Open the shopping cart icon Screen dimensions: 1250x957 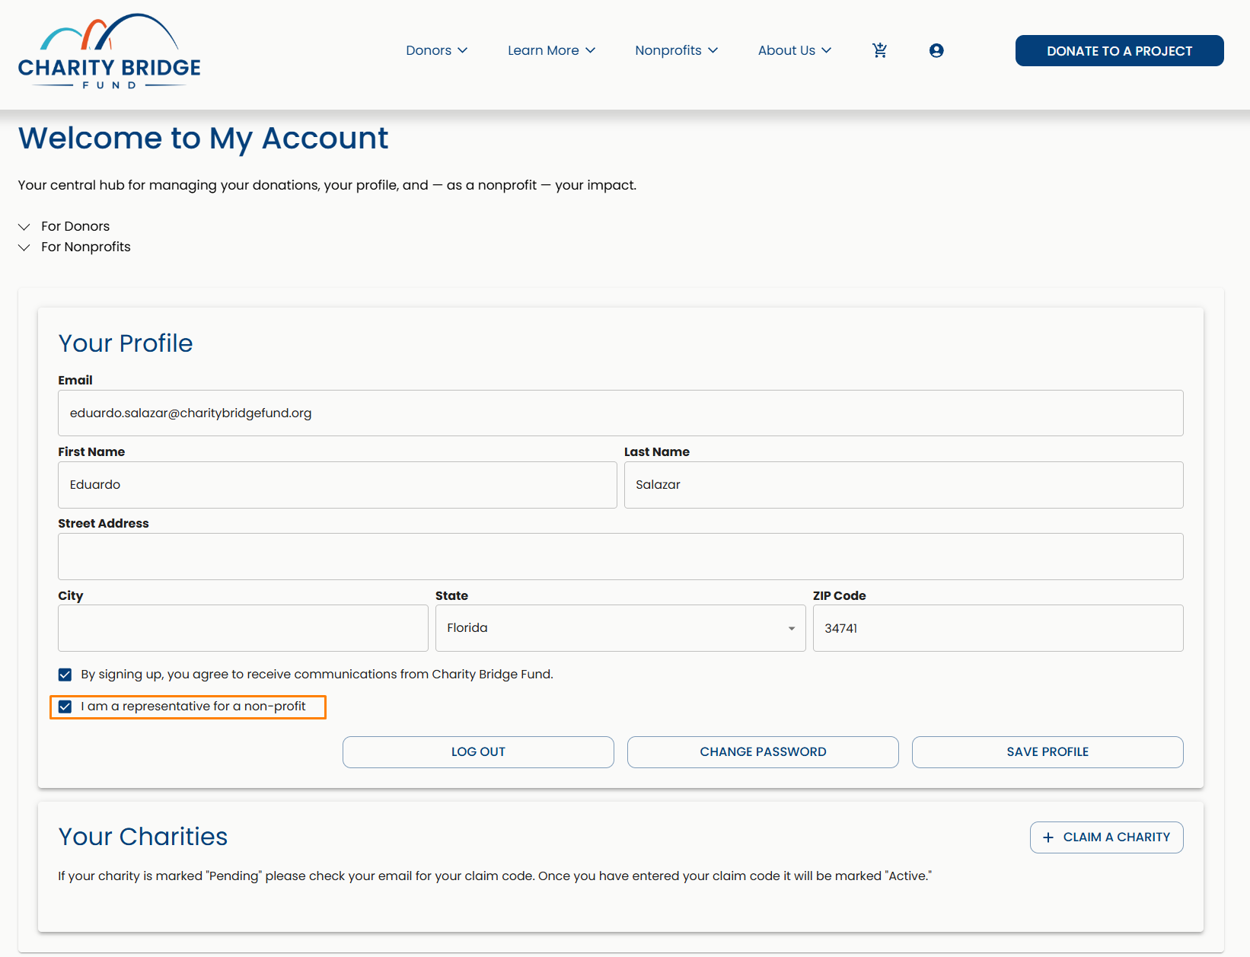(879, 50)
